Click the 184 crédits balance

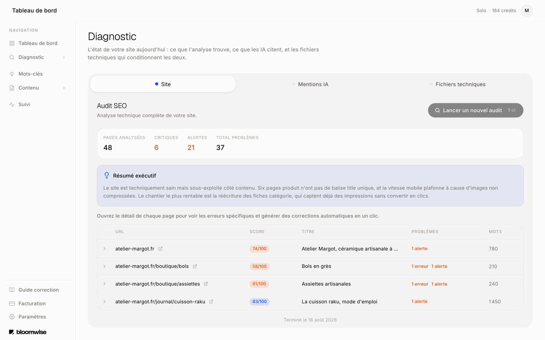pos(504,11)
